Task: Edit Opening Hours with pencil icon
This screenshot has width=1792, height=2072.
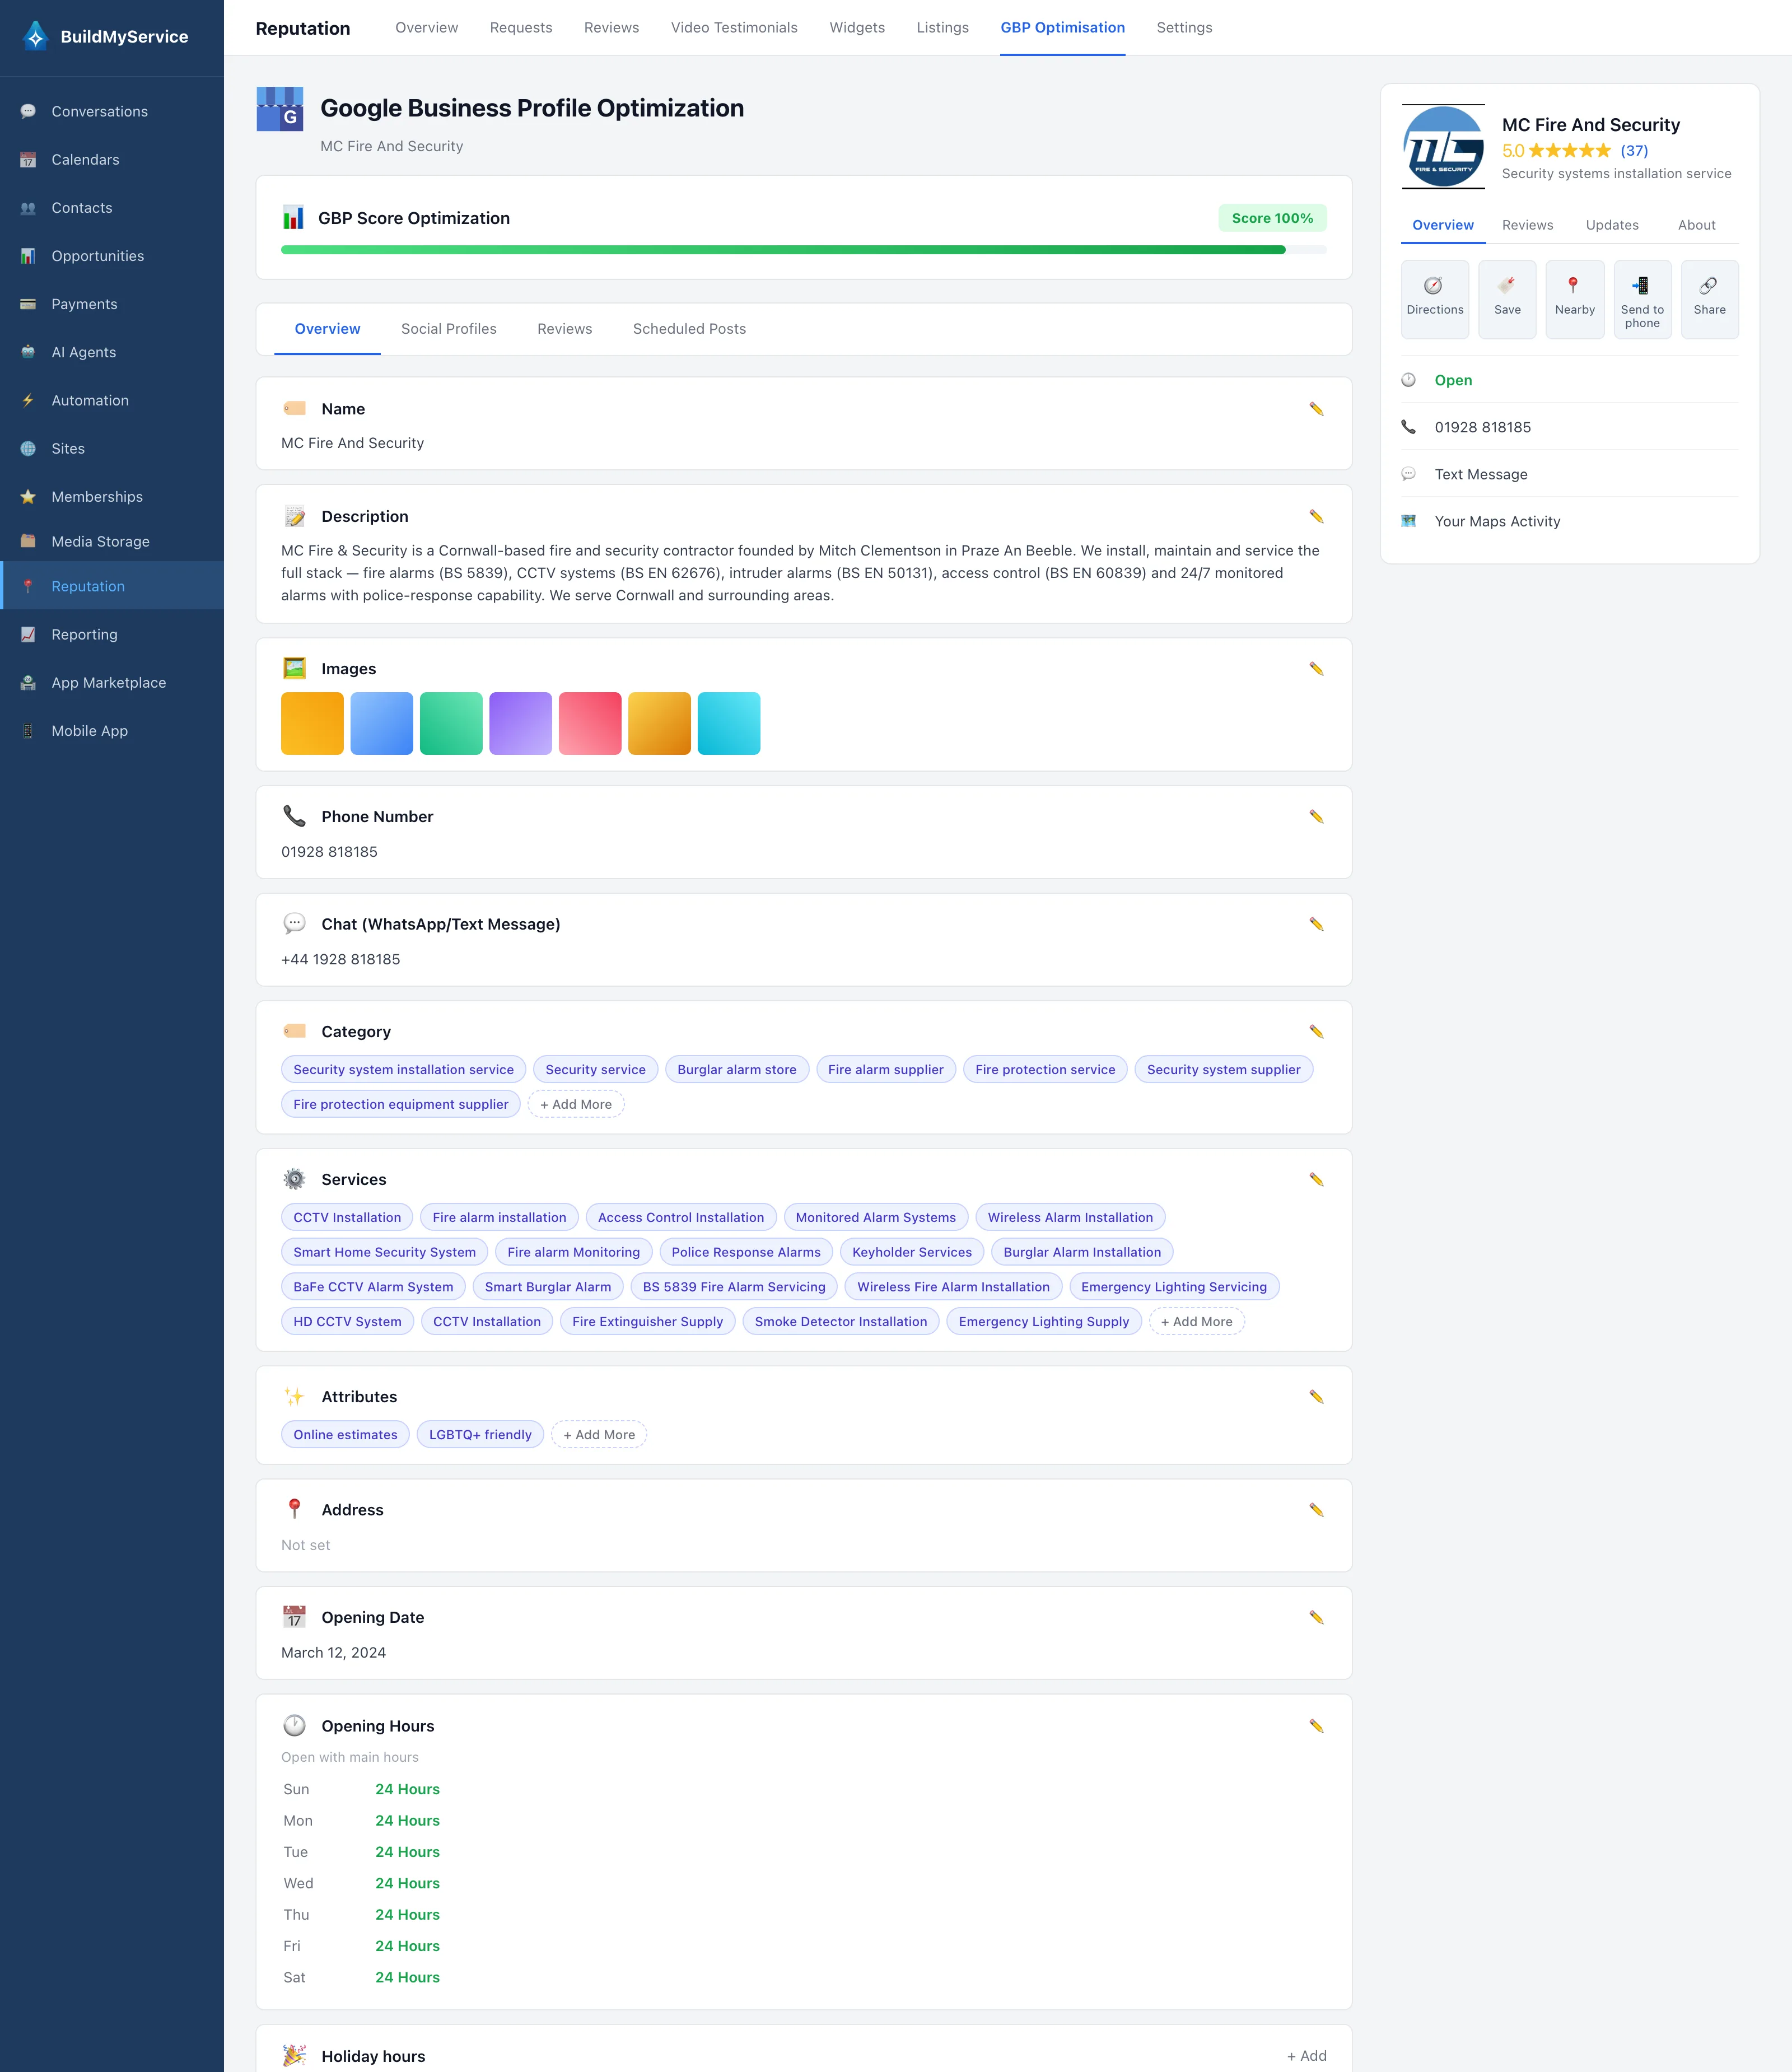Action: click(x=1316, y=1726)
